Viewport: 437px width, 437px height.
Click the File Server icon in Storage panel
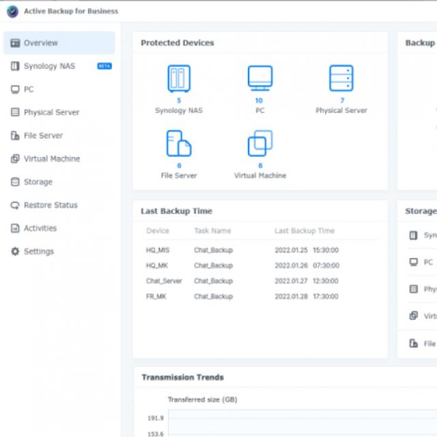[413, 343]
